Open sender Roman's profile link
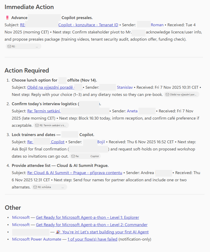210x252 pixels. pos(157,25)
